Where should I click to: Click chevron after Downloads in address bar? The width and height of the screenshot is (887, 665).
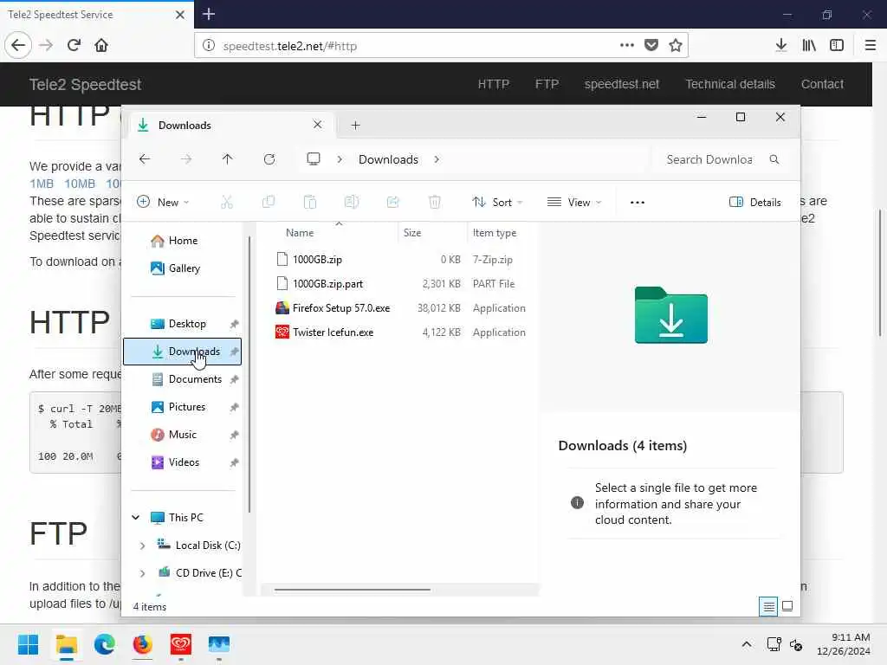[437, 159]
